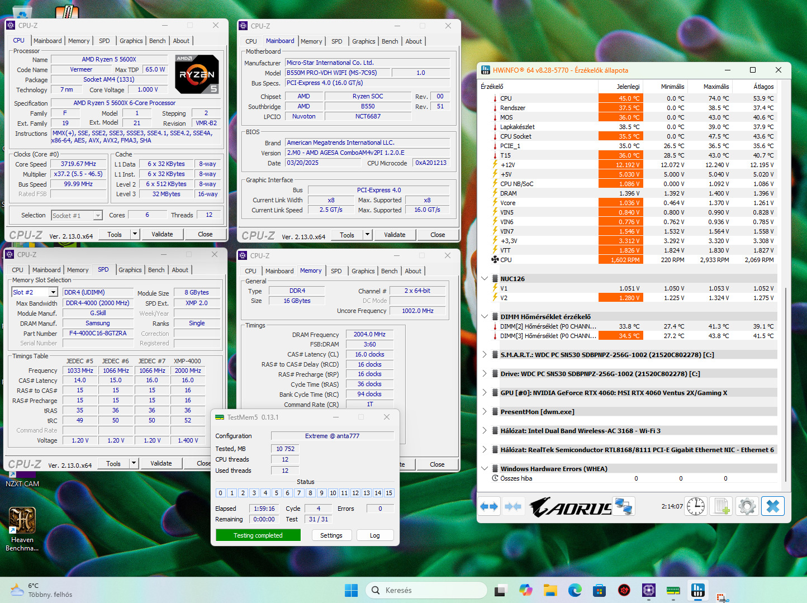Click TestMem5 status cell 15
807x603 pixels.
tap(389, 493)
